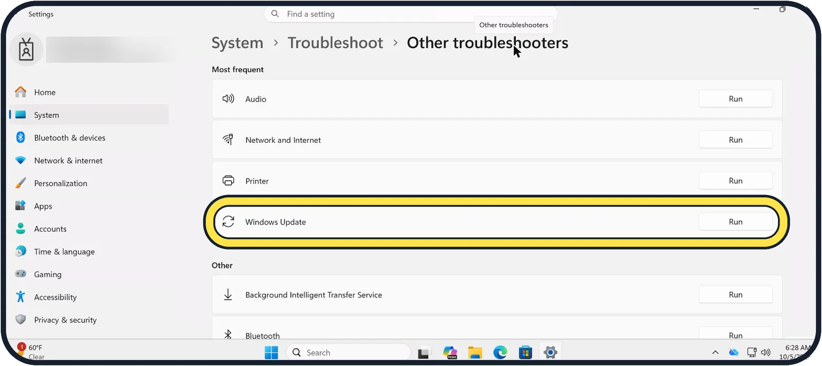Click the Time & language globe icon
This screenshot has width=822, height=366.
click(20, 251)
